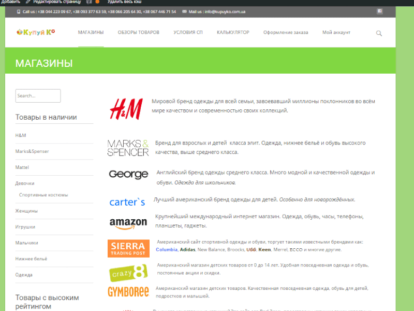Click the МАГАЗИНЫ page title in green banner
Image resolution: width=414 pixels, height=311 pixels.
pos(44,63)
